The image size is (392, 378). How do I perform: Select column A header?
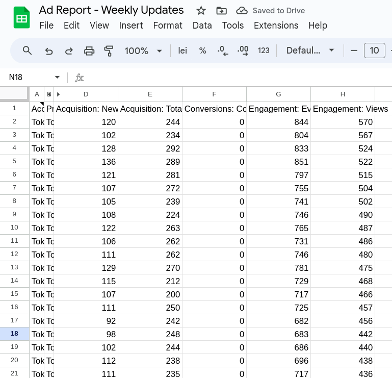37,94
